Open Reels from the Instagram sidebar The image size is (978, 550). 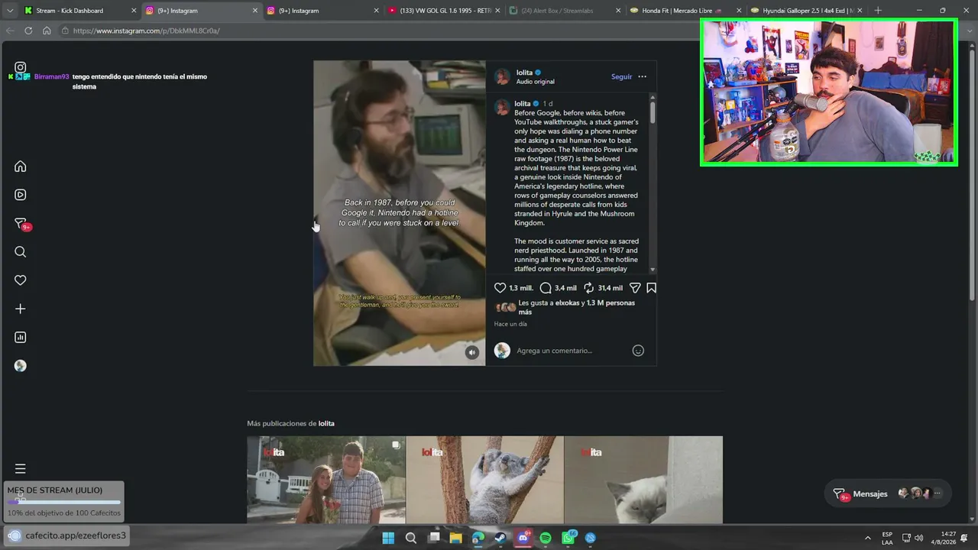pyautogui.click(x=21, y=195)
